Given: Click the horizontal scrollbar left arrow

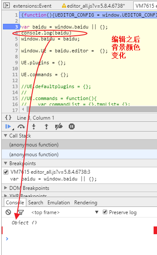Looking at the screenshot, I should point(23,109).
